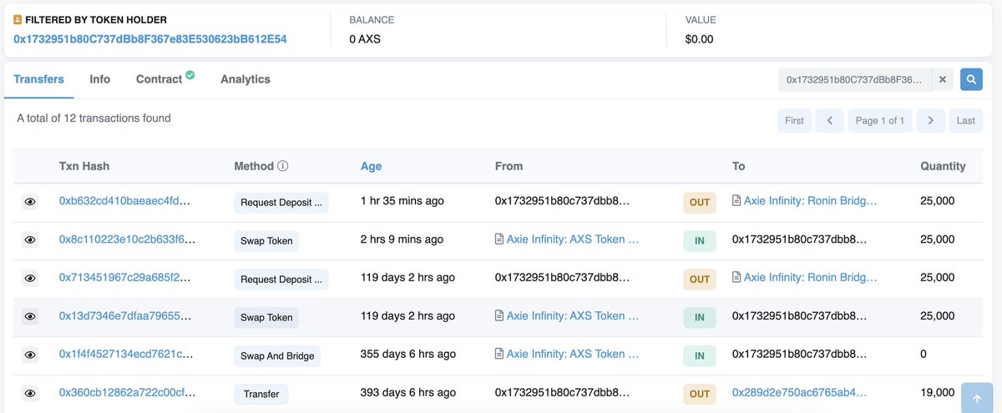Click the eye icon for txn 0x8c110223e10c2b633f6
The height and width of the screenshot is (413, 1002).
tap(30, 240)
